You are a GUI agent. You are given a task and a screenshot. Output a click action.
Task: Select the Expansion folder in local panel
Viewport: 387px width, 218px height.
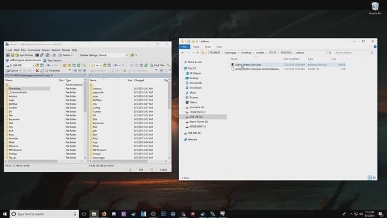14,119
